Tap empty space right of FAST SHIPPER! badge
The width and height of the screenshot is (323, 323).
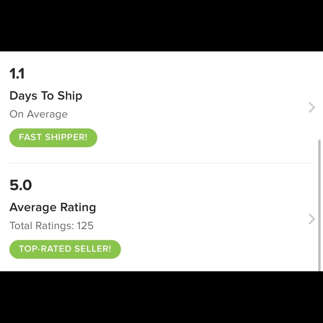click(x=194, y=138)
